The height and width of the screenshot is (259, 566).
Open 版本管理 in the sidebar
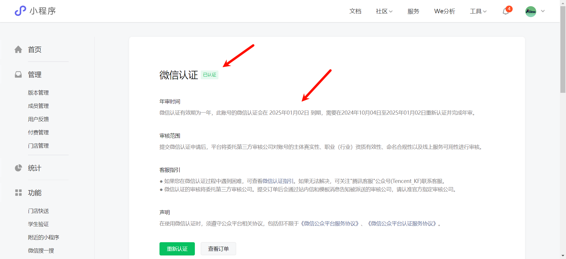click(x=38, y=93)
